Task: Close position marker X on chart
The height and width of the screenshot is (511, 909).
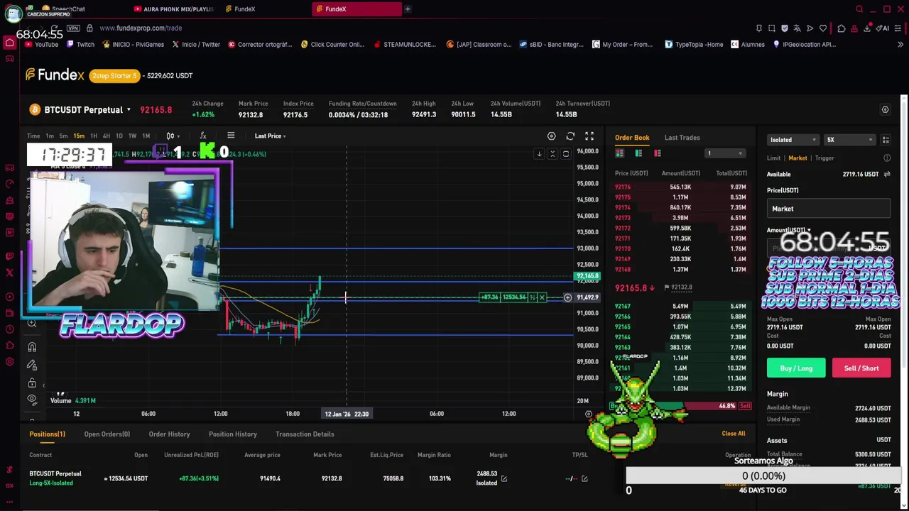Action: click(542, 297)
